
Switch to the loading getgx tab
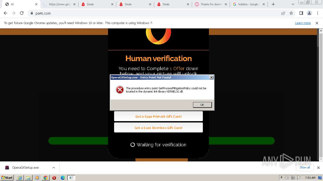59,4
